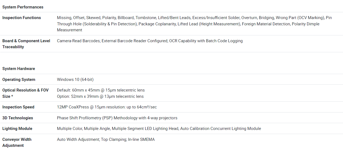Click the Conveyor Width Adjustment label
343x149 pixels.
pyautogui.click(x=17, y=142)
